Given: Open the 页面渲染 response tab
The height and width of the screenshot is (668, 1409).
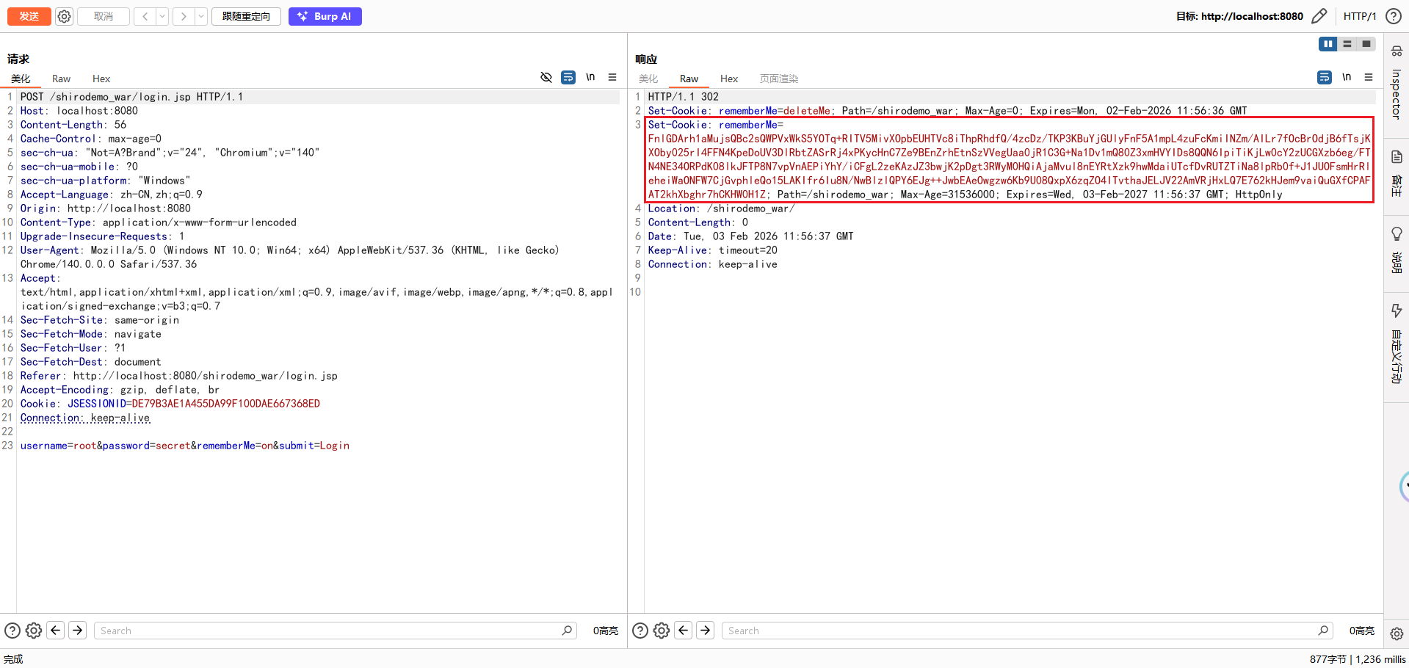Looking at the screenshot, I should (778, 79).
